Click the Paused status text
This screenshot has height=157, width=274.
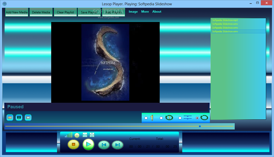(x=15, y=107)
